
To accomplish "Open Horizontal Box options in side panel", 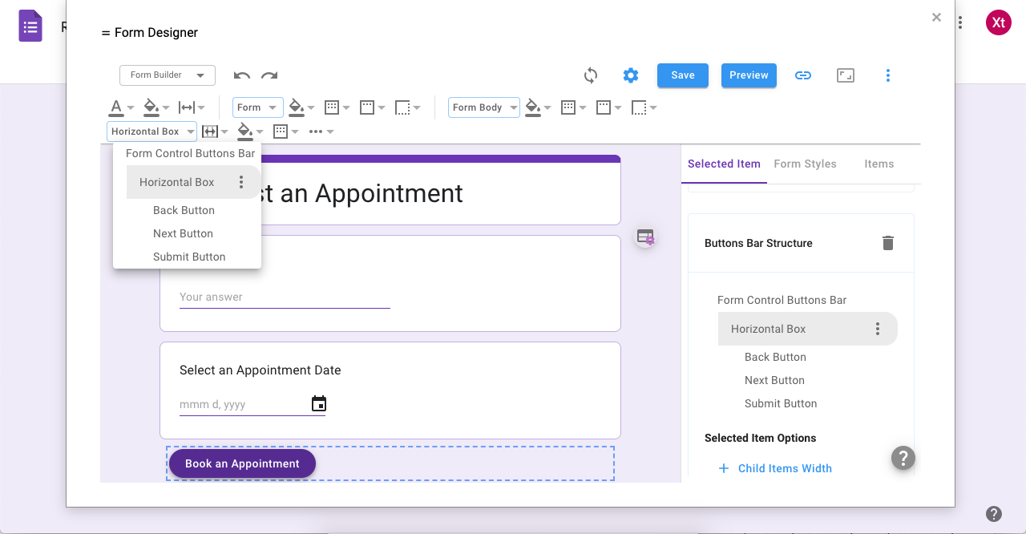I will (878, 329).
